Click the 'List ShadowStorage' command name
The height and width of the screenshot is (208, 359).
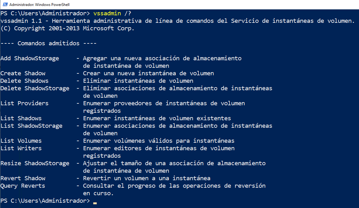click(x=31, y=126)
